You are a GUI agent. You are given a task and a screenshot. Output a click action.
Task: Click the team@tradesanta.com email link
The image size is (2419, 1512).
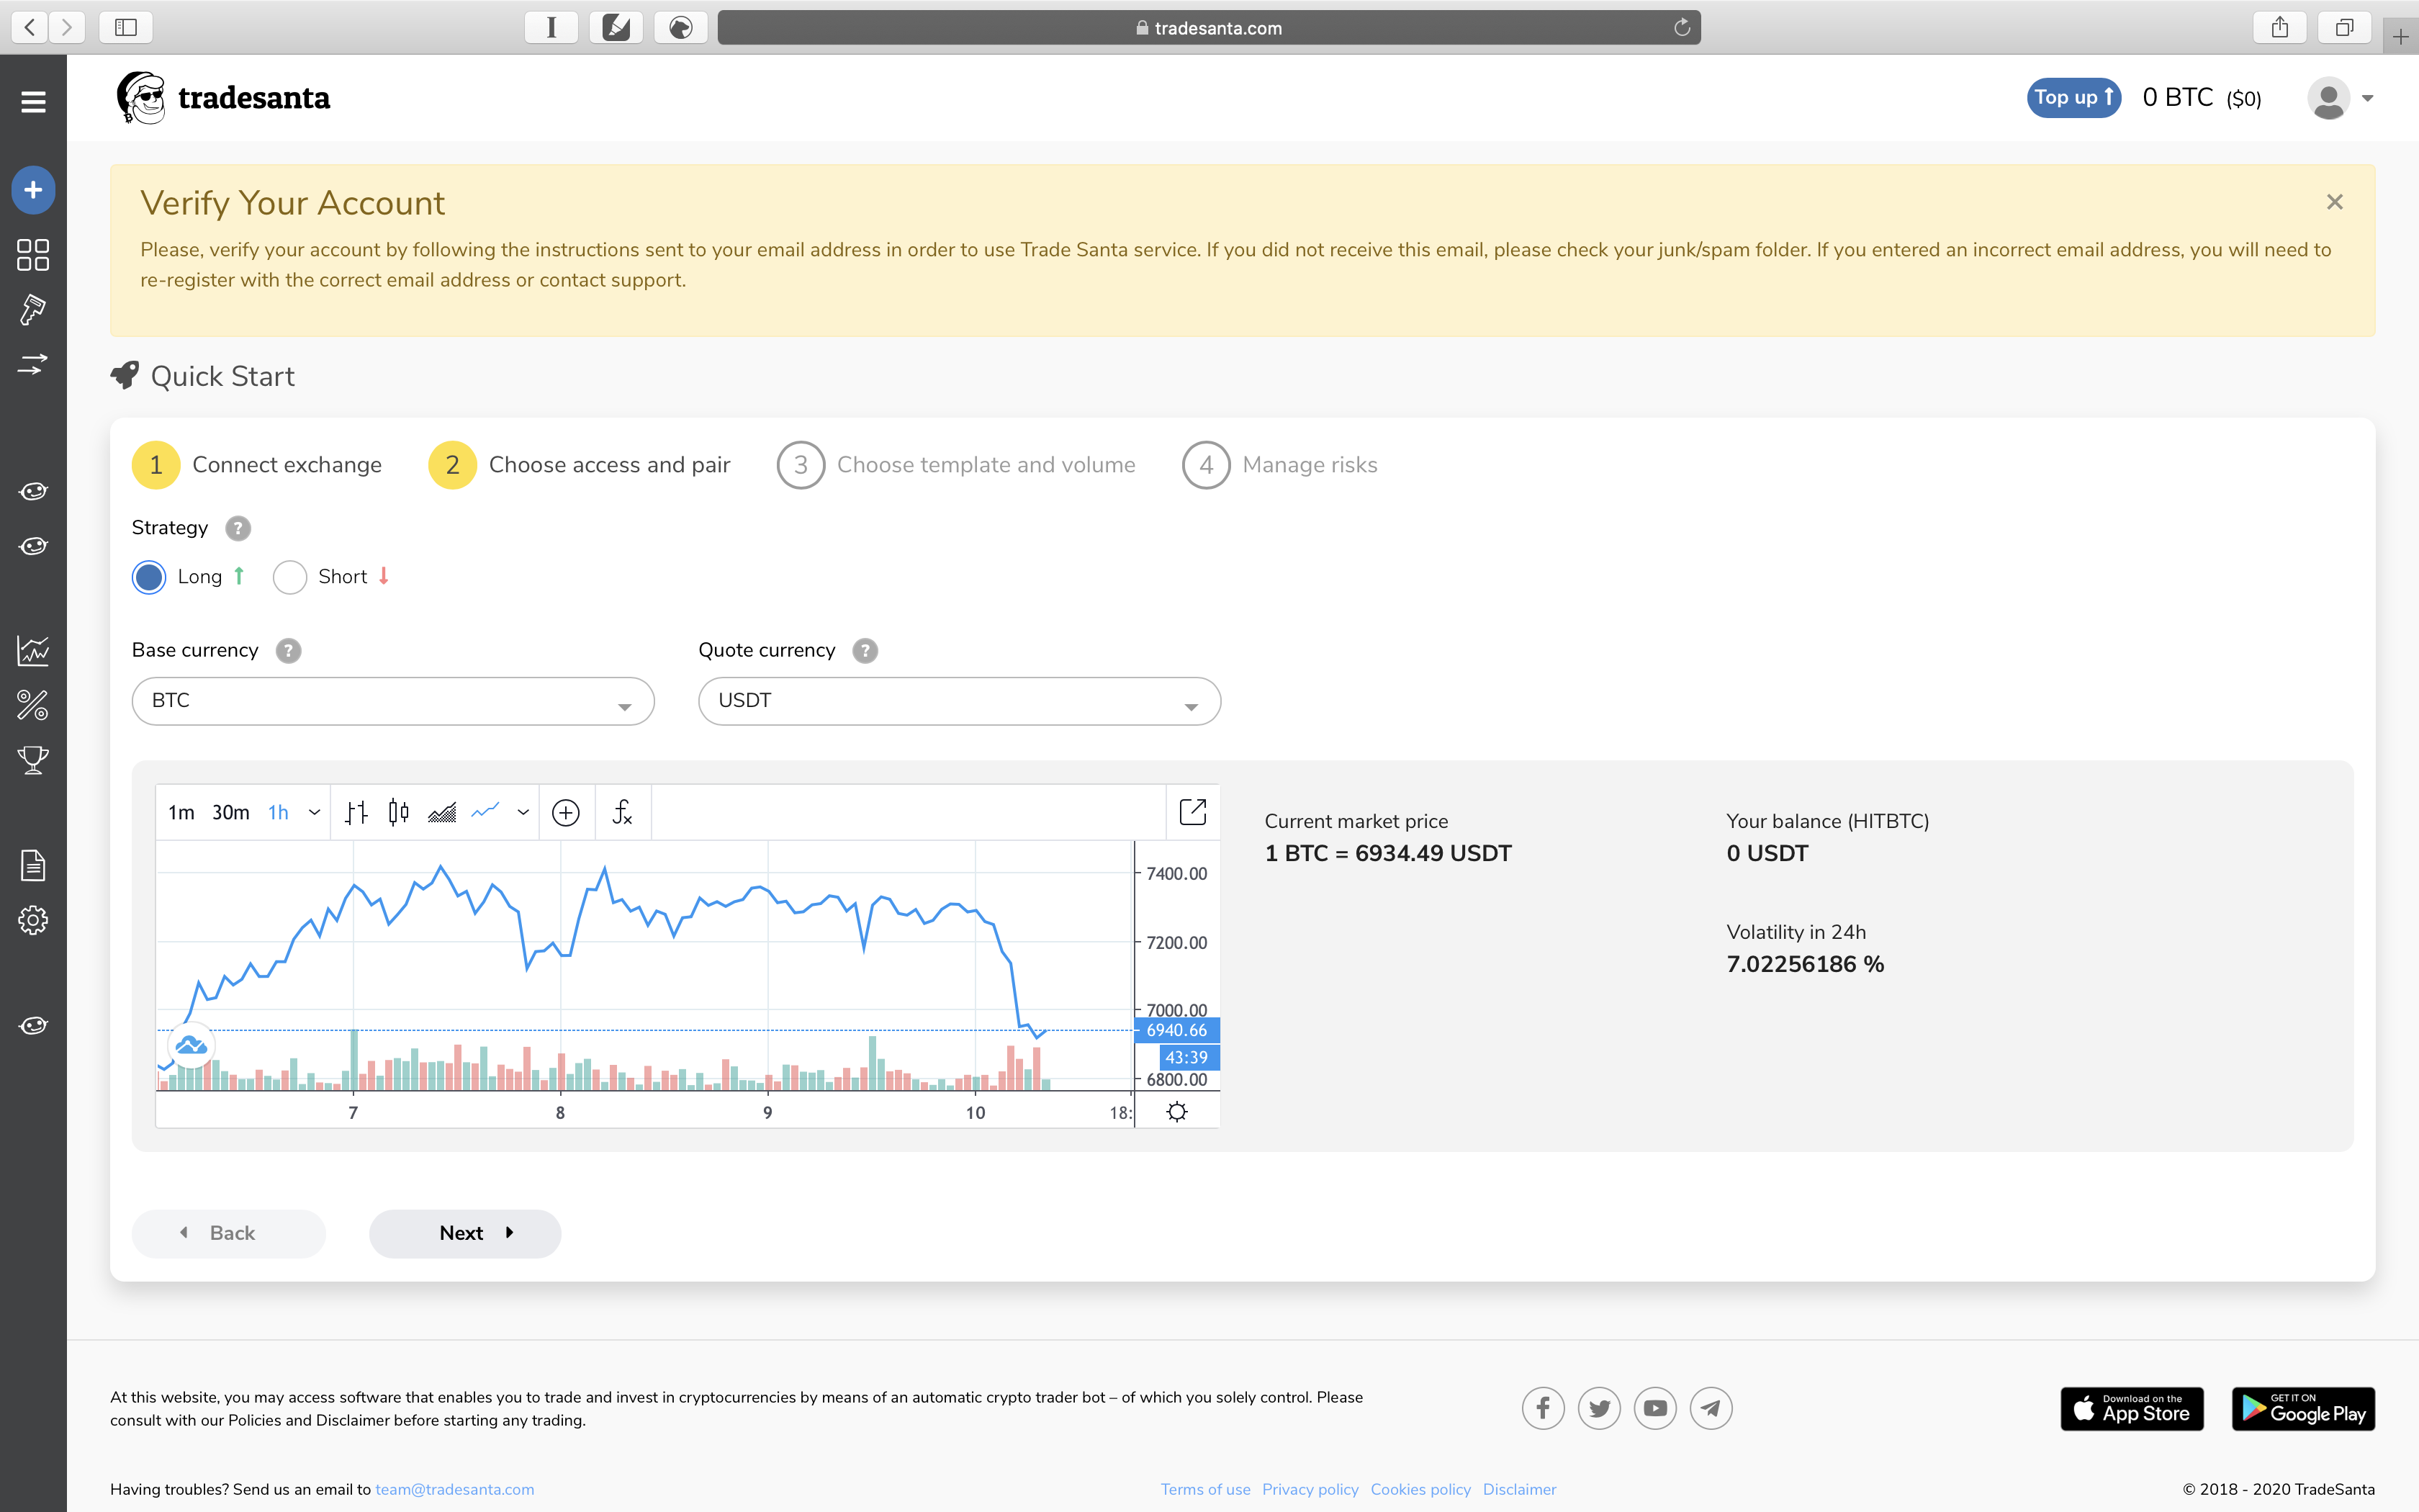point(455,1489)
